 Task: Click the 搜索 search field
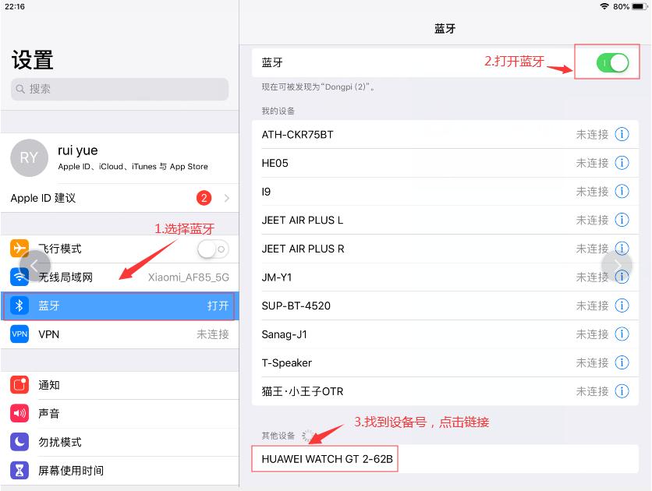[120, 89]
